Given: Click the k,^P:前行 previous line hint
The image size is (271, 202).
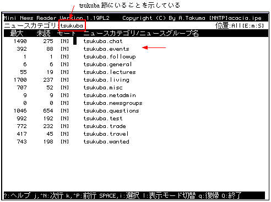Looking at the screenshot, I should [82, 195].
